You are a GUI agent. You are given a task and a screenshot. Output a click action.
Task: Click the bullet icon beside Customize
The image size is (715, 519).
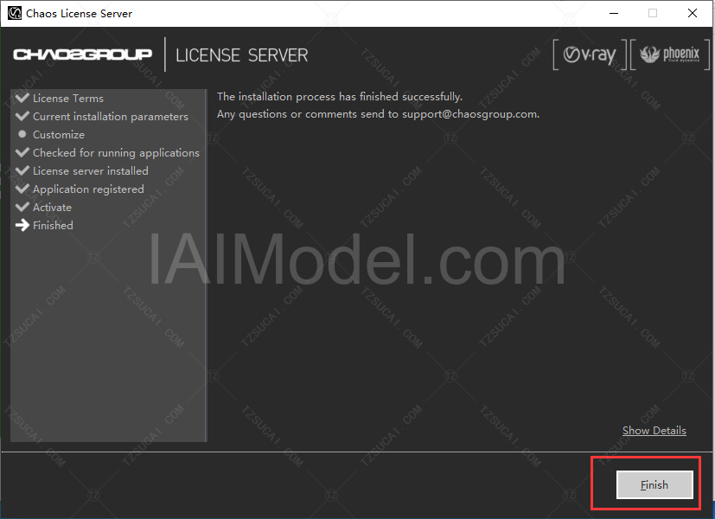click(22, 134)
